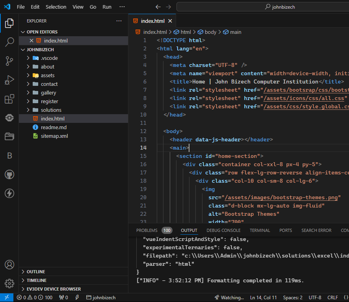Click Spaces: 2 in the status bar
349x302 pixels.
click(x=293, y=297)
